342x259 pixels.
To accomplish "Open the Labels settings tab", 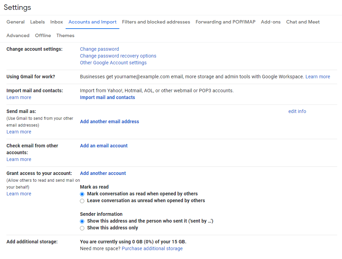I will 37,22.
